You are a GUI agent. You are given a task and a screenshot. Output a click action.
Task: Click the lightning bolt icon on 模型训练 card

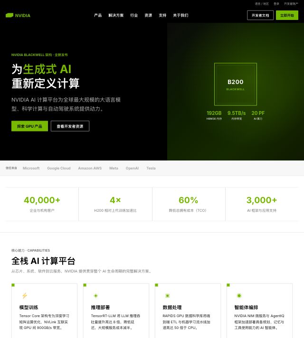pyautogui.click(x=25, y=296)
